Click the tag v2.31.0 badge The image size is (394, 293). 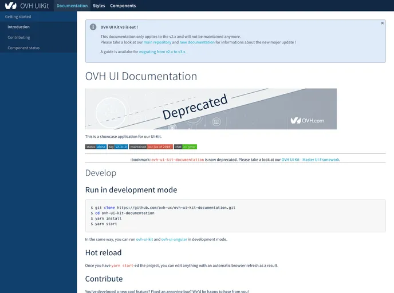point(118,147)
